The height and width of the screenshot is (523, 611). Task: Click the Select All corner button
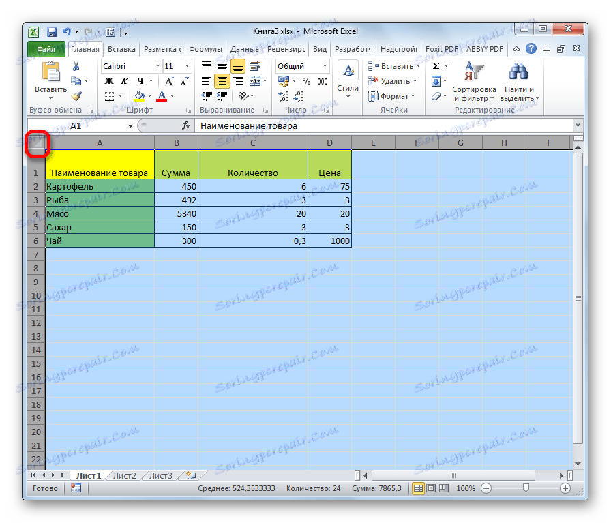point(36,142)
